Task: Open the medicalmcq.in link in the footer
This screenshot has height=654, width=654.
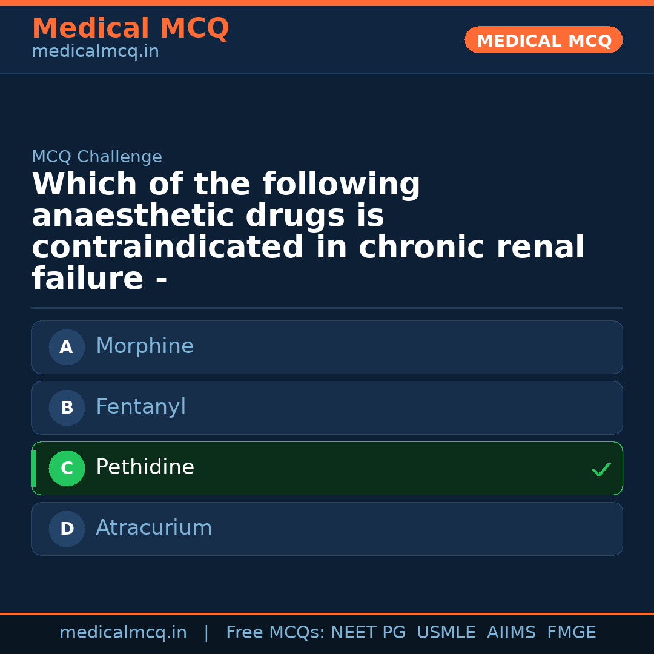Action: click(x=123, y=633)
